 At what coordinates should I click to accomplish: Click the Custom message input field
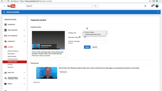click(x=96, y=42)
